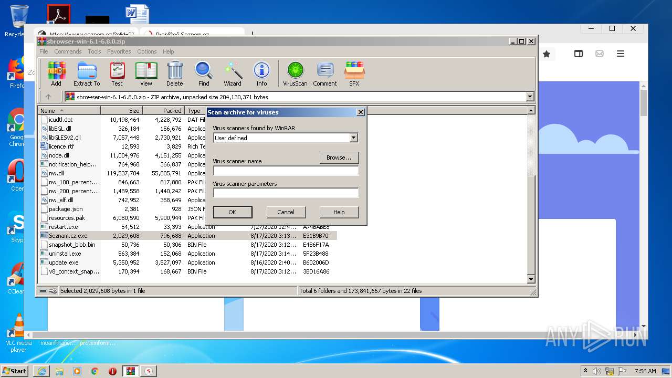The image size is (672, 378).
Task: Open the browser mail envelope icon
Action: point(600,54)
